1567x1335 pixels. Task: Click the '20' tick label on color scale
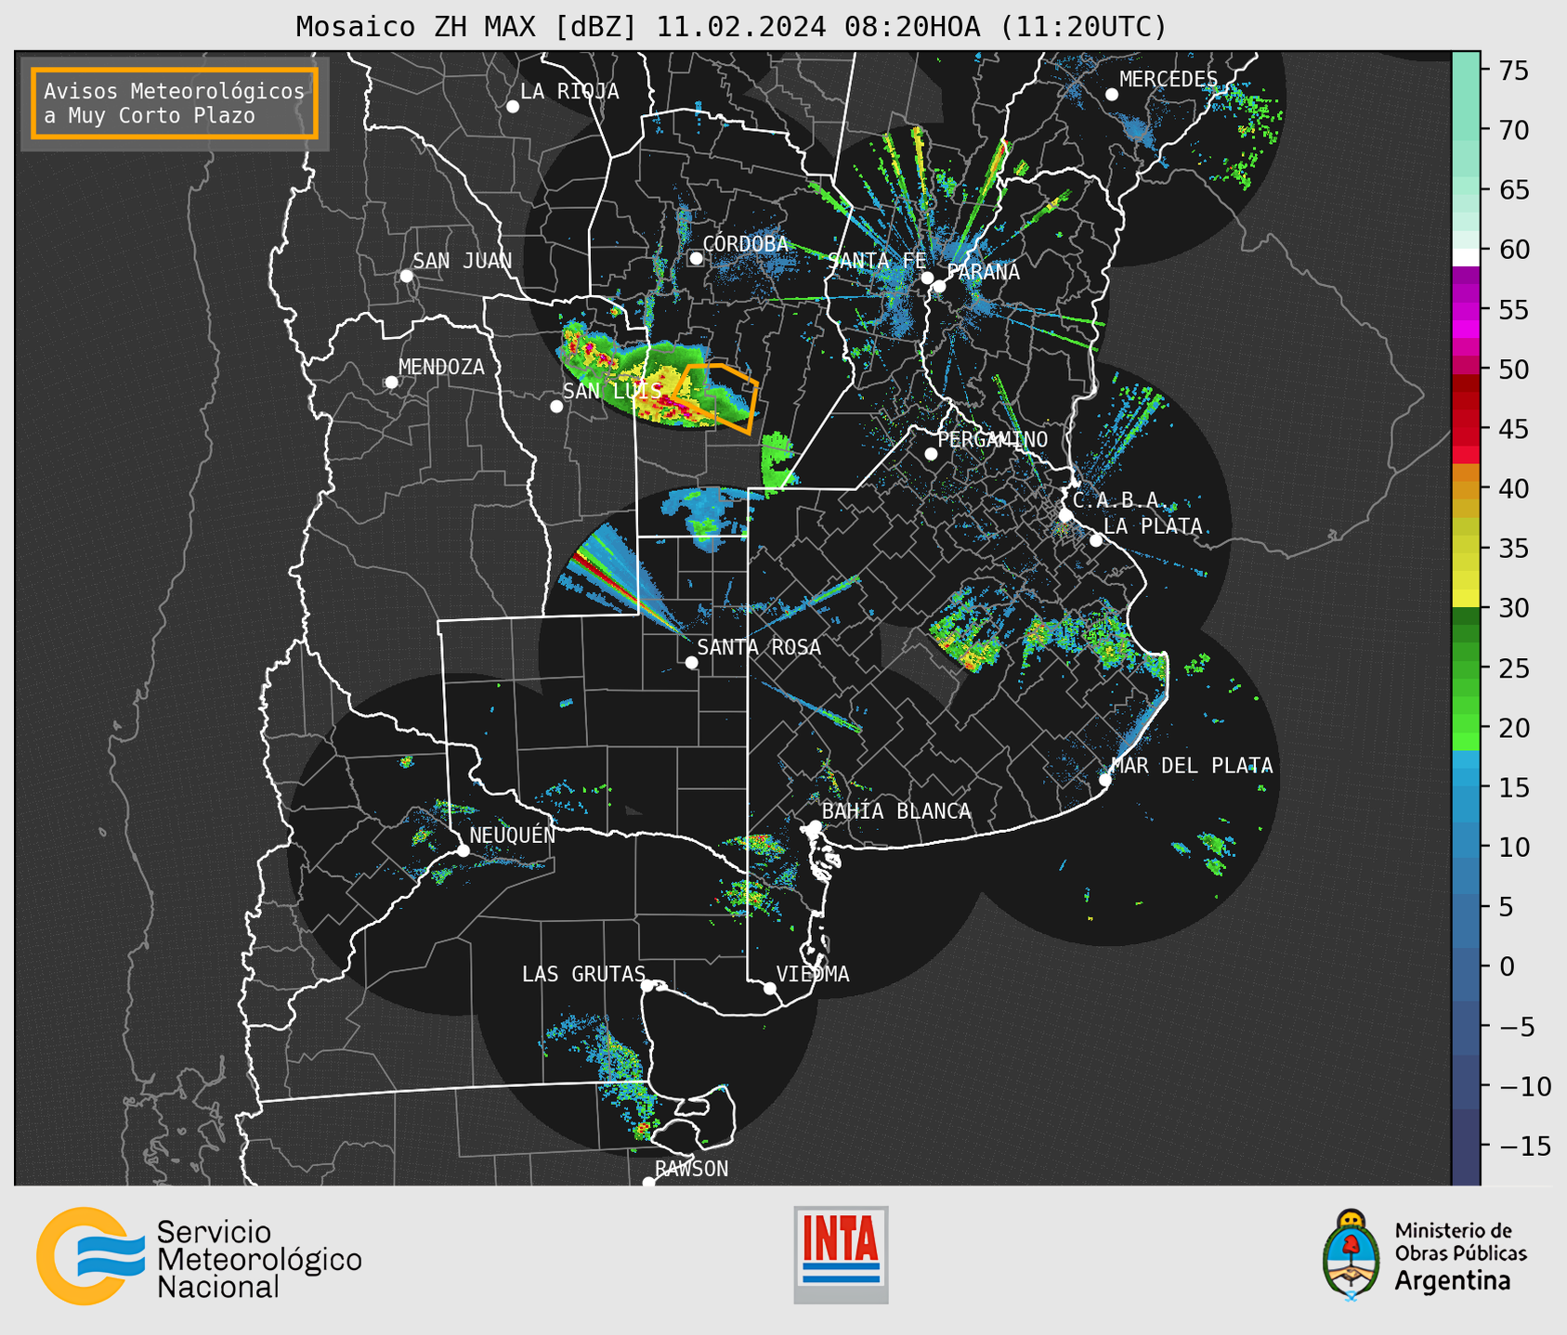tap(1514, 728)
